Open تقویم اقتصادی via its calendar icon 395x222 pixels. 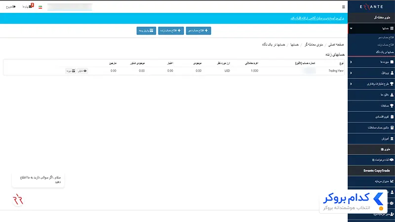tap(392, 117)
